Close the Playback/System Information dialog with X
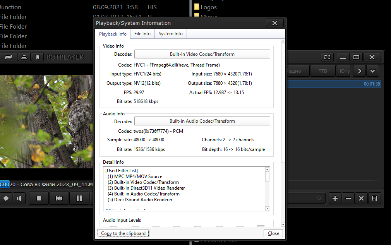Viewport: 391px width, 245px height. (x=275, y=23)
